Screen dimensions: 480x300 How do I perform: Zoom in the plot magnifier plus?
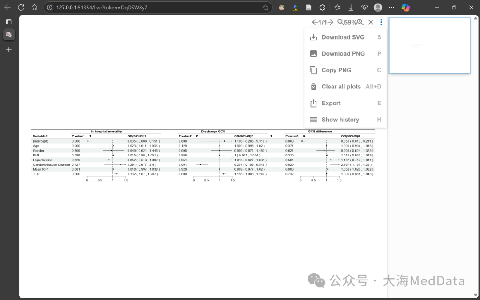pos(360,22)
